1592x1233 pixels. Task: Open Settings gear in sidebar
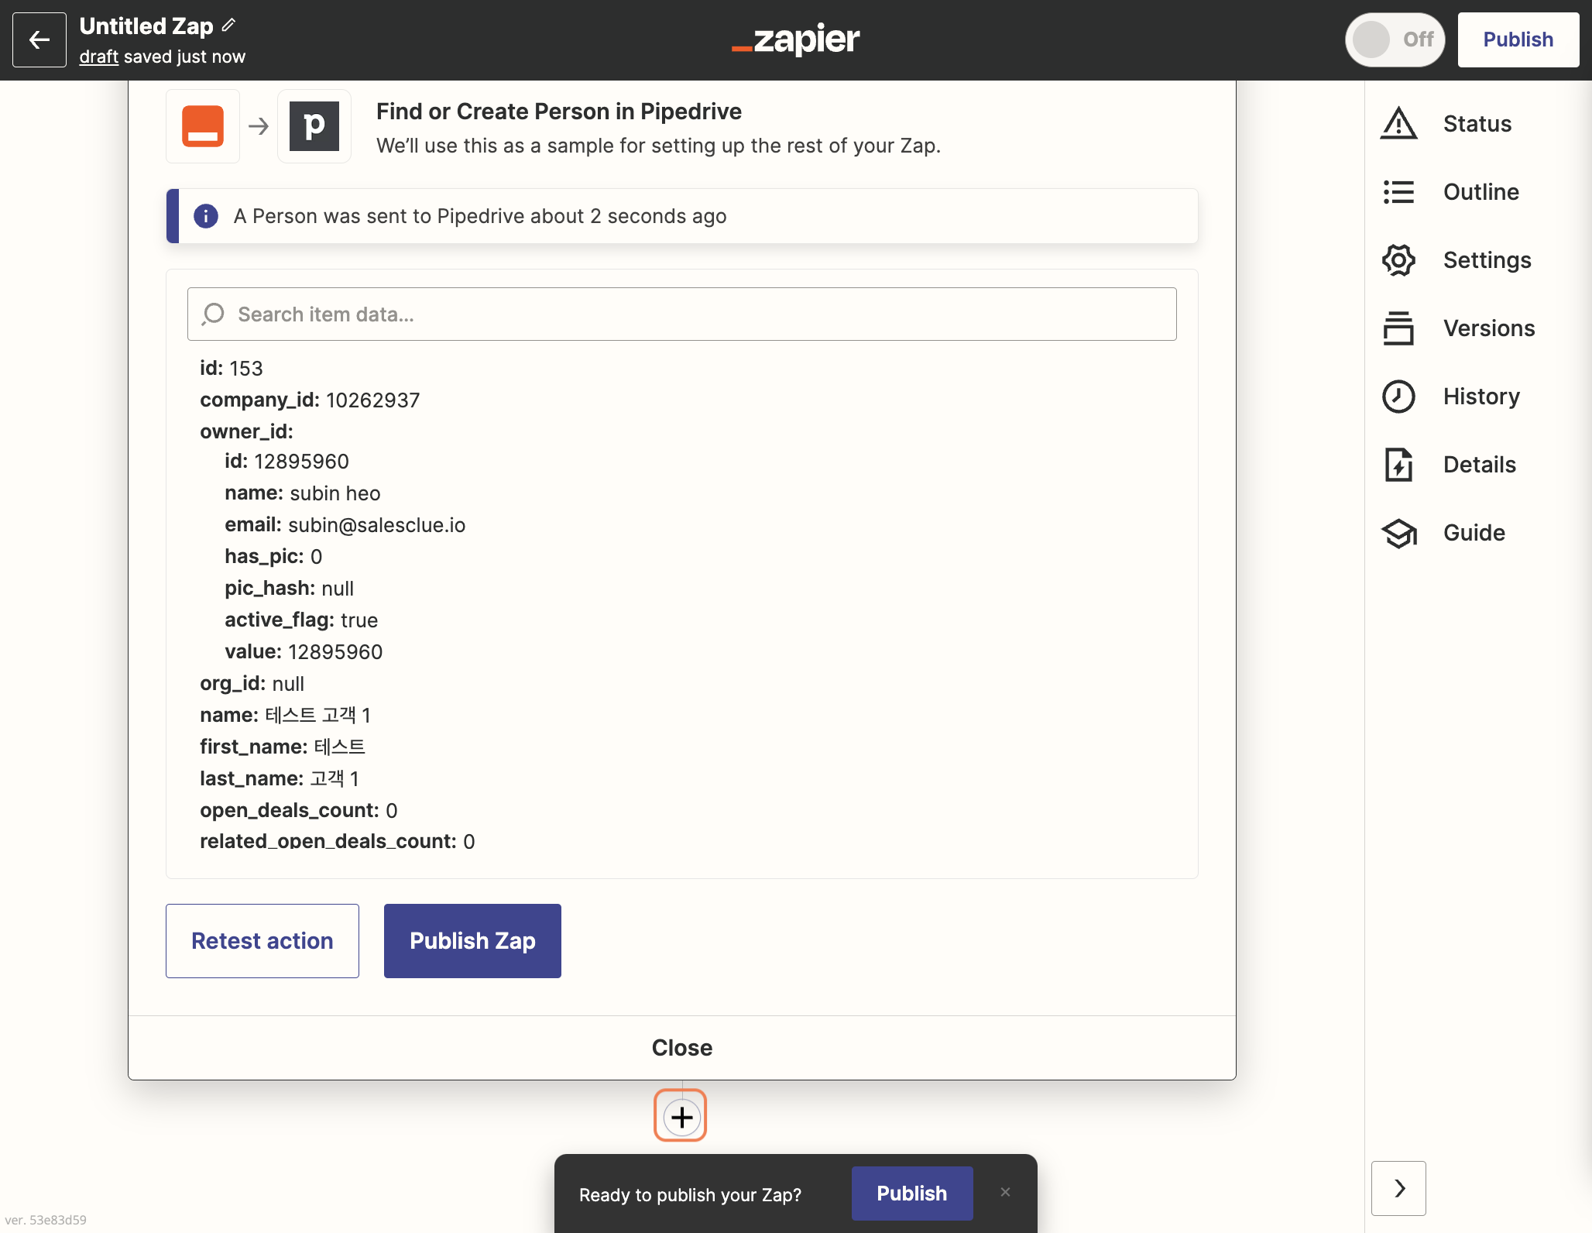[1398, 260]
